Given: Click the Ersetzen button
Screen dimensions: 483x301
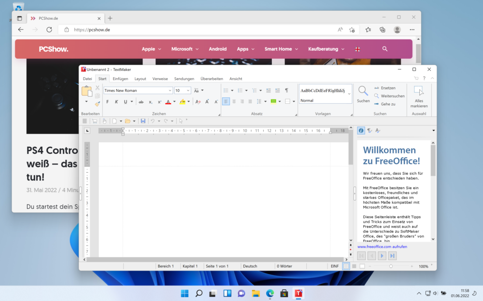Looking at the screenshot, I should [x=385, y=88].
